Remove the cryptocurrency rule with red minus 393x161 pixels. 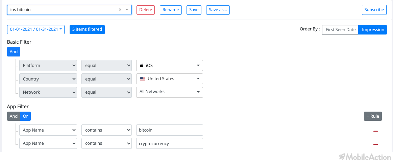pyautogui.click(x=375, y=144)
